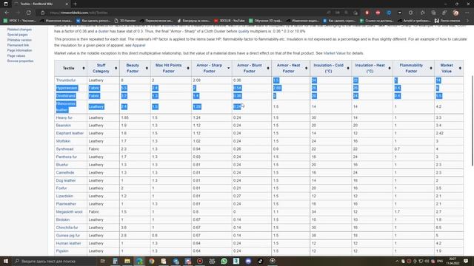Open the Lizardskin textile link

(64, 196)
